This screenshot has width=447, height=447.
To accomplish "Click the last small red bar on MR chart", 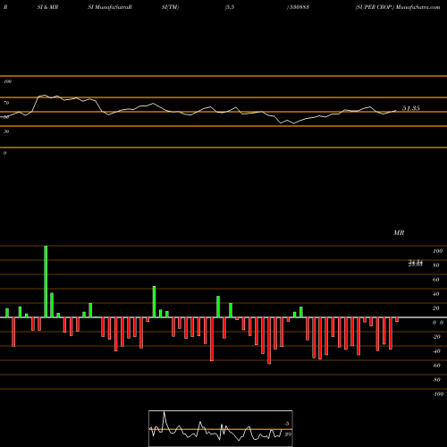I will (397, 319).
